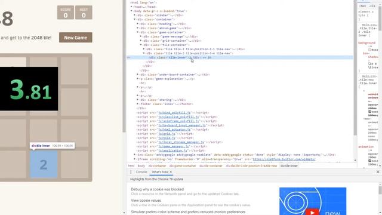Click the BEST box showing 0

[84, 13]
